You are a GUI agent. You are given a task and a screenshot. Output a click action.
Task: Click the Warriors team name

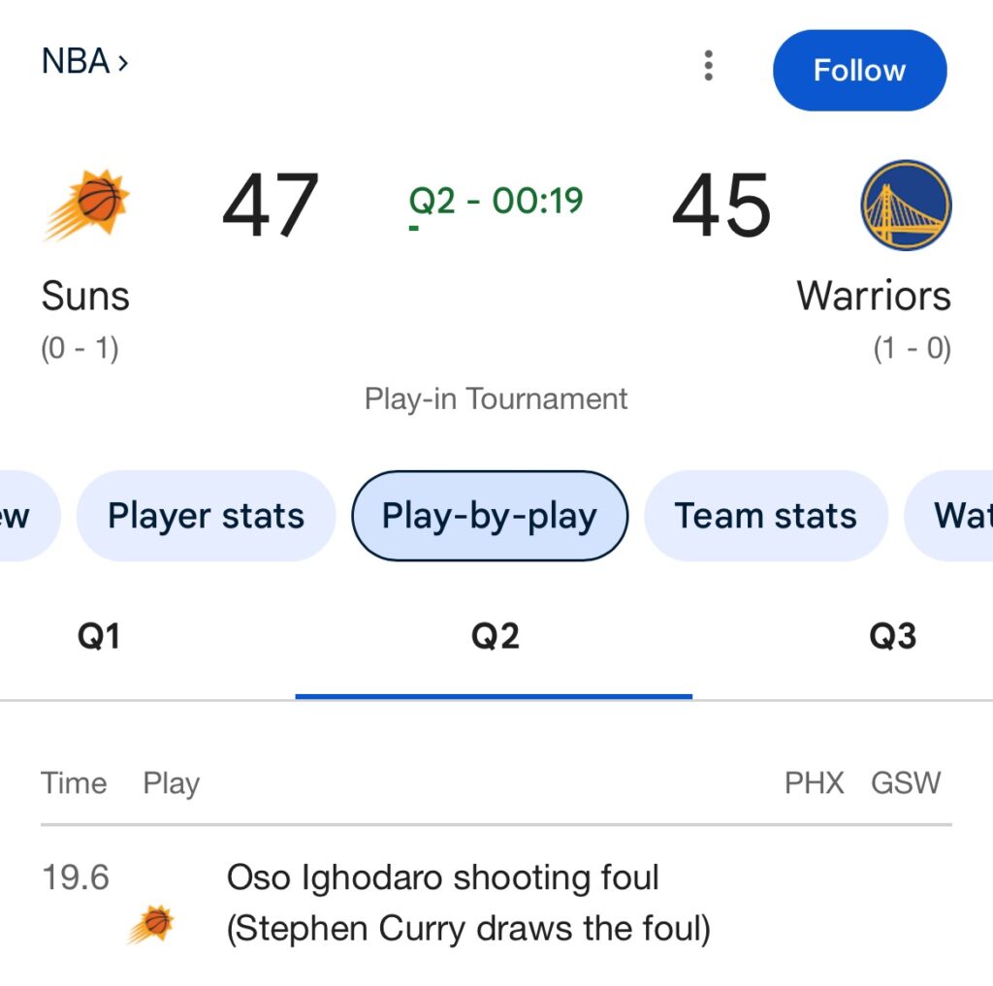874,296
